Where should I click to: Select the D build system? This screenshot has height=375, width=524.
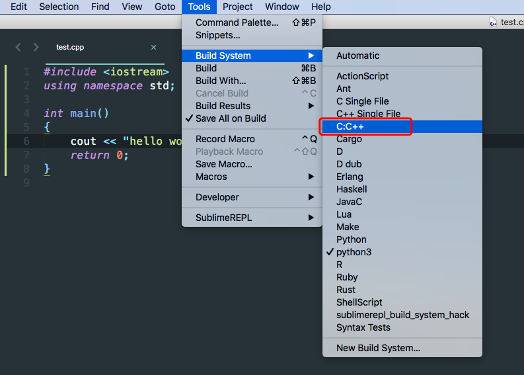402,151
